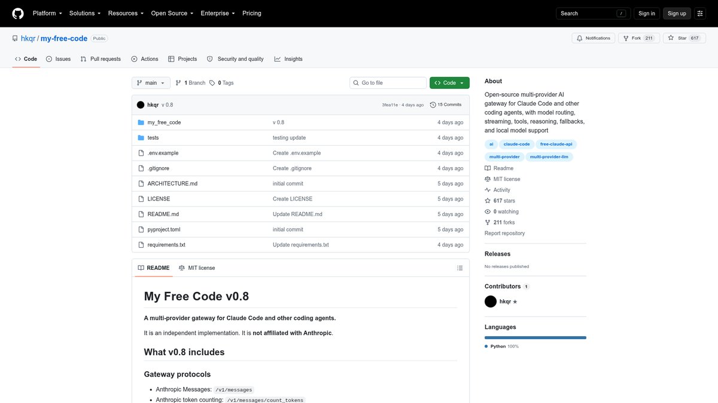Expand the Resources menu
The image size is (718, 403).
[126, 13]
